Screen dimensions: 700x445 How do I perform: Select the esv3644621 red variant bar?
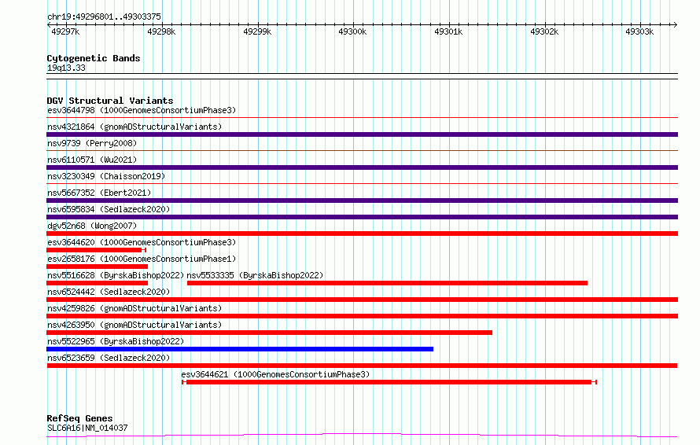(x=389, y=382)
